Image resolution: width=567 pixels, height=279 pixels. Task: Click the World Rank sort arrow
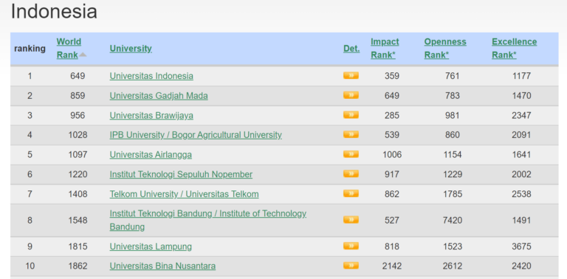point(83,55)
